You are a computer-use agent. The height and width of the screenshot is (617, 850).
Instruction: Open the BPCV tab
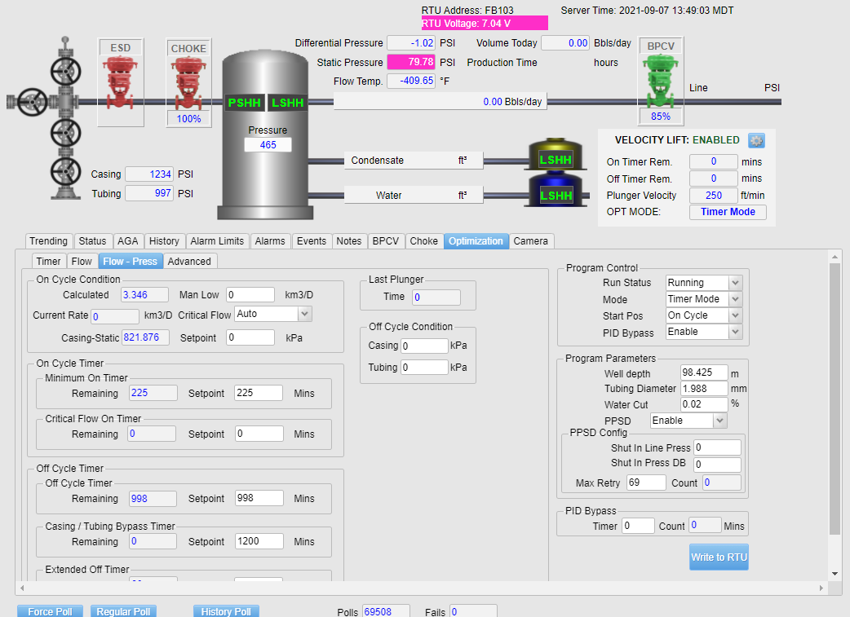pos(385,241)
